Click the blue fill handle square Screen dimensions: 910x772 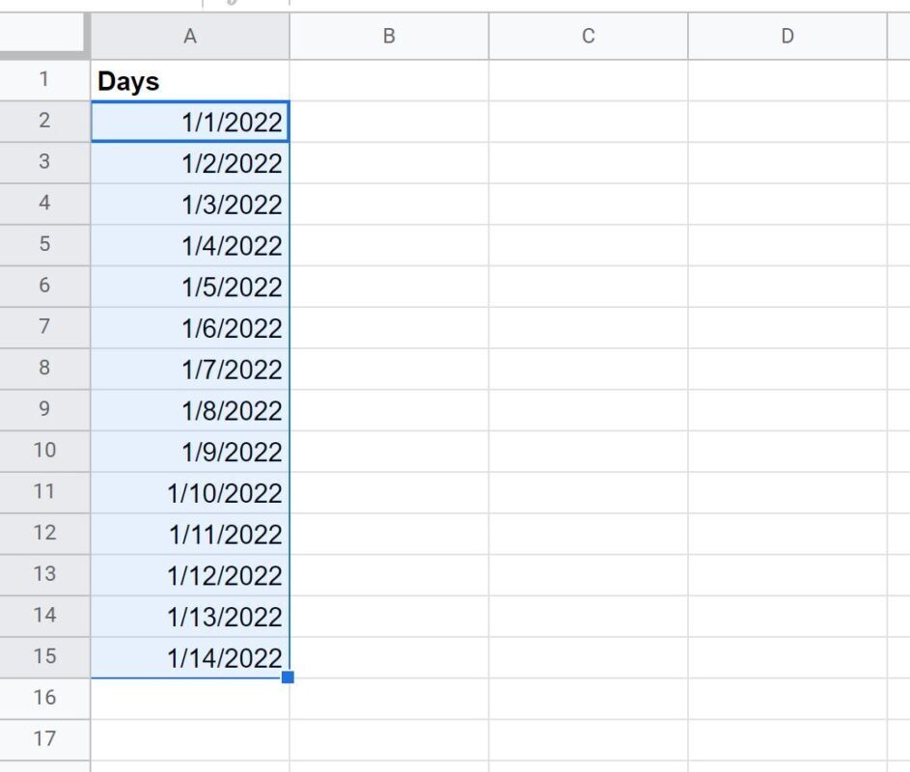288,677
